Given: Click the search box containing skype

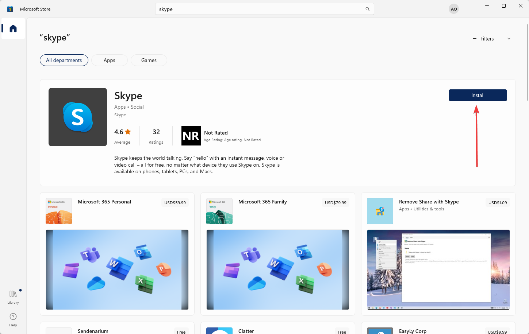Looking at the screenshot, I should point(265,9).
